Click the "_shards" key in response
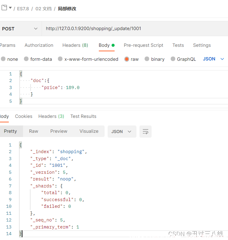The width and height of the screenshot is (228, 240). coord(42,186)
